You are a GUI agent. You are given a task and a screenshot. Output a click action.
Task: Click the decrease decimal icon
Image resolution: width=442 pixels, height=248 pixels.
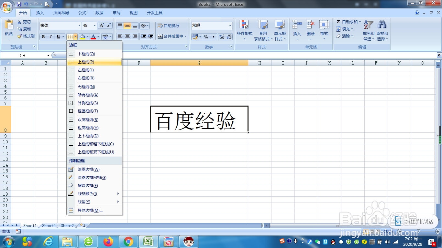click(x=229, y=37)
